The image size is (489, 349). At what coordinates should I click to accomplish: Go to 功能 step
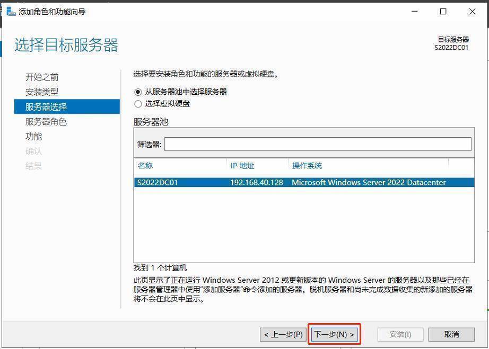(34, 136)
